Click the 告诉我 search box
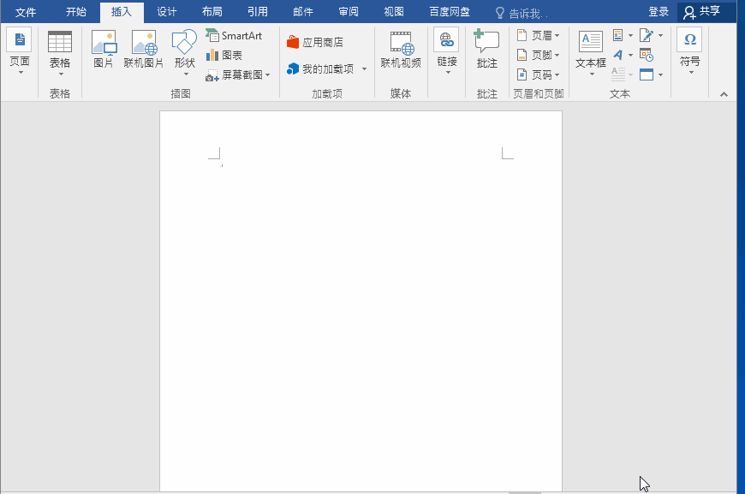Screen dimensions: 745x494 [x=521, y=13]
